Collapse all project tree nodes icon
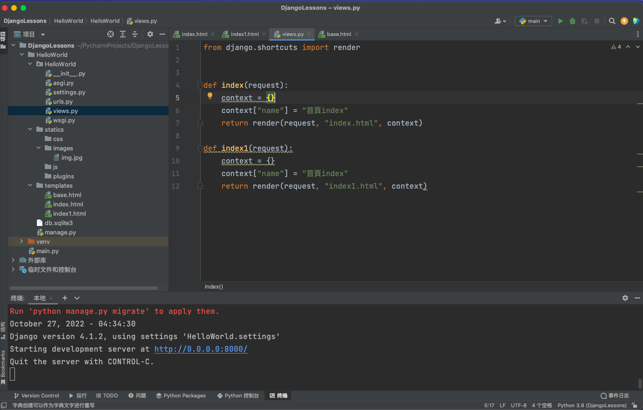Screen dimensions: 643x410 pos(135,34)
